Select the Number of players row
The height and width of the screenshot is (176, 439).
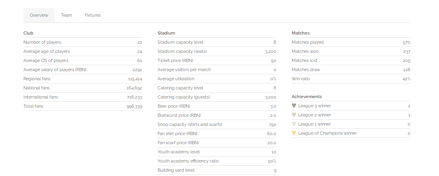(x=83, y=43)
